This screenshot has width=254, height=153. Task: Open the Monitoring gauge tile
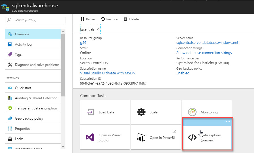click(207, 112)
